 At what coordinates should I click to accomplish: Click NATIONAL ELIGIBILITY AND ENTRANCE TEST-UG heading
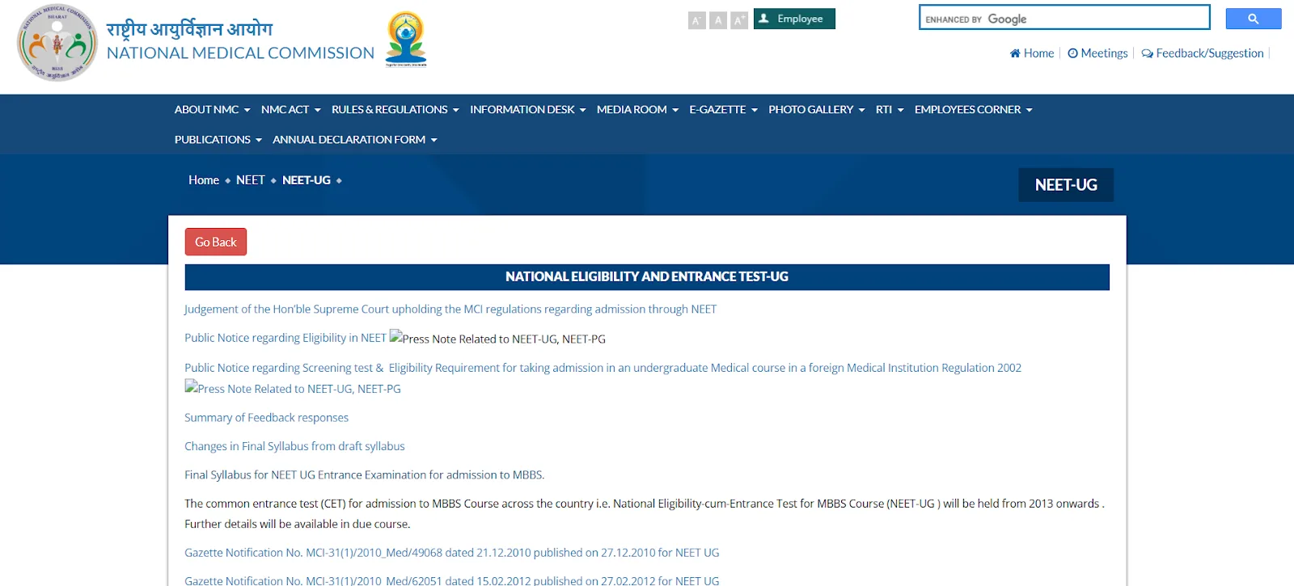[647, 277]
